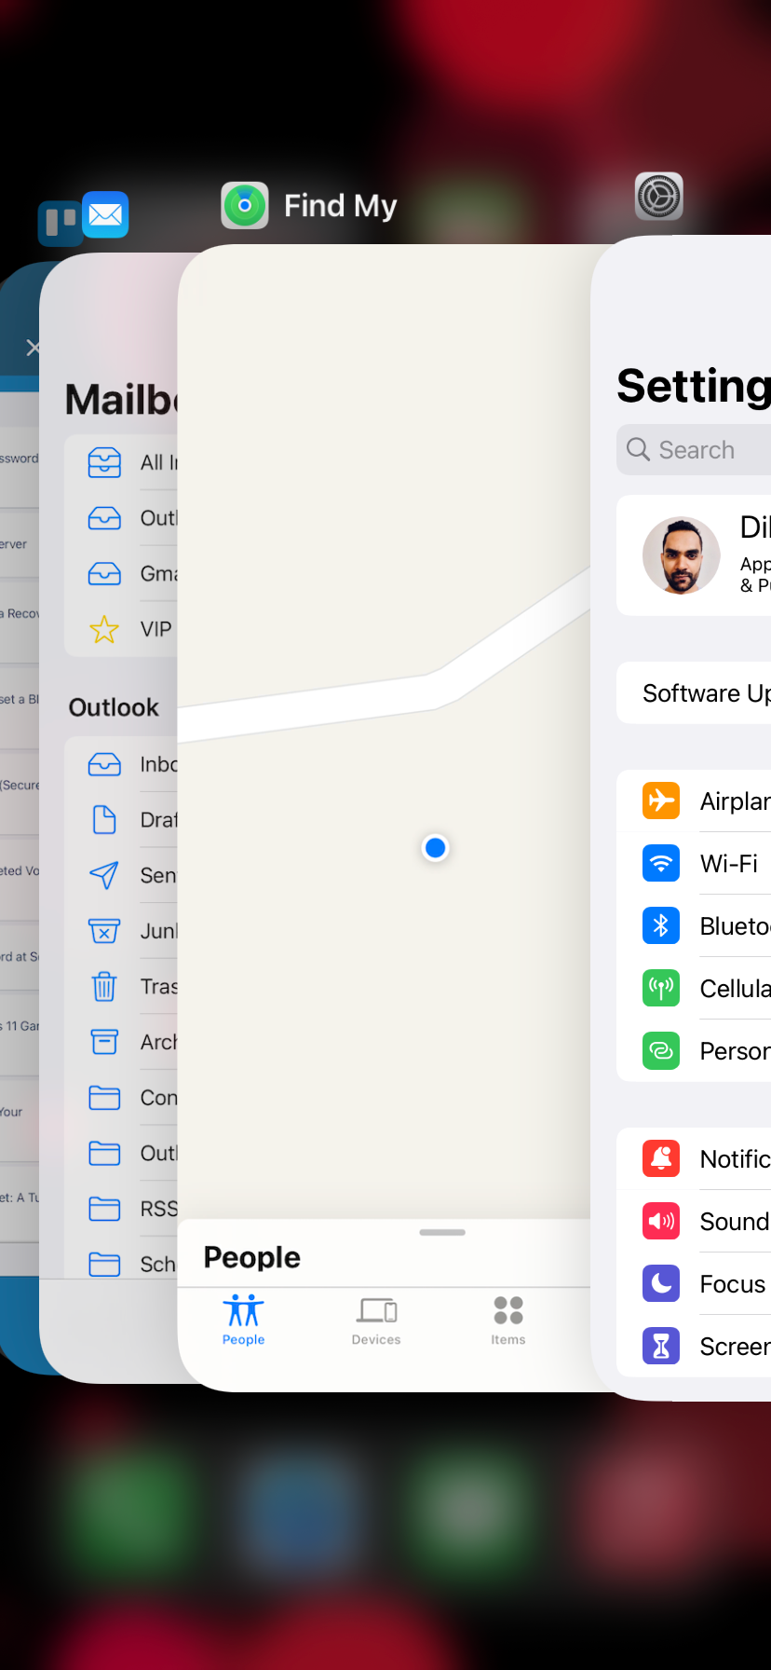Tap the Mail app icon above the cards

[x=105, y=214]
